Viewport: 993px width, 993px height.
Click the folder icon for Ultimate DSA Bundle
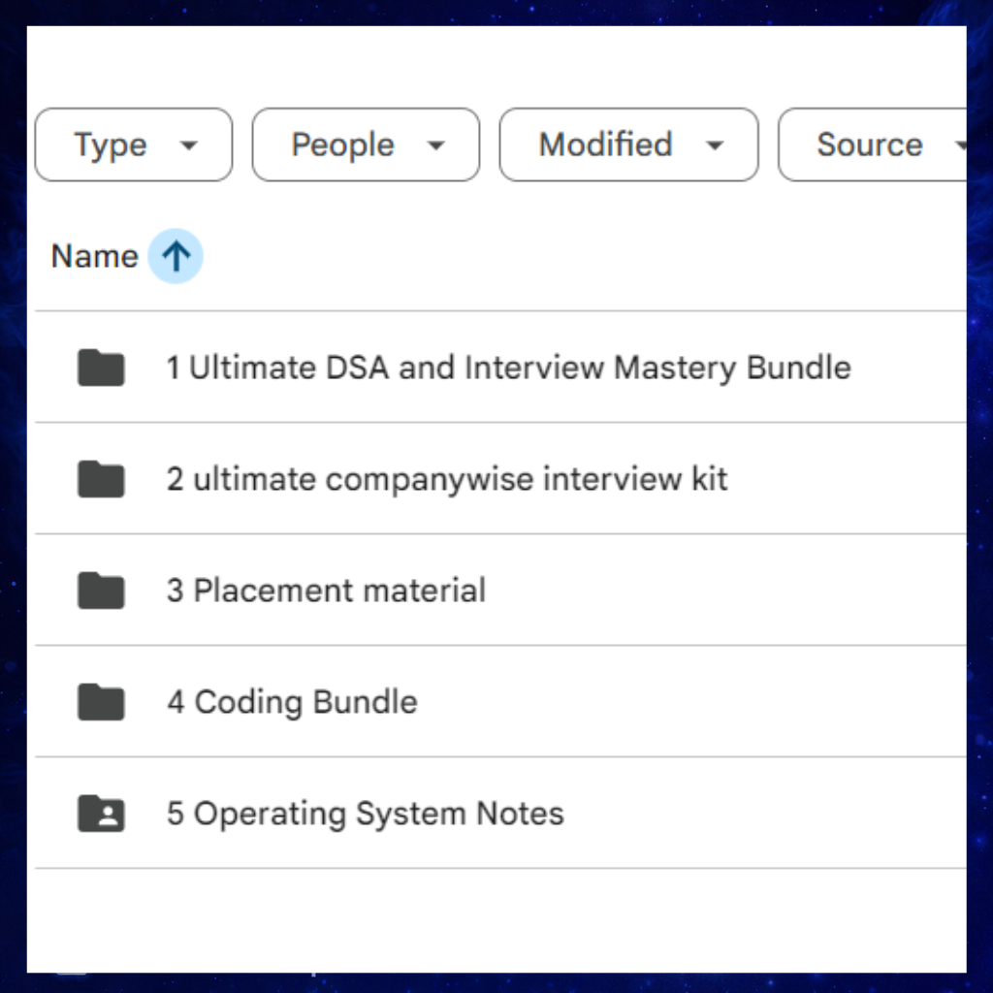[x=101, y=368]
